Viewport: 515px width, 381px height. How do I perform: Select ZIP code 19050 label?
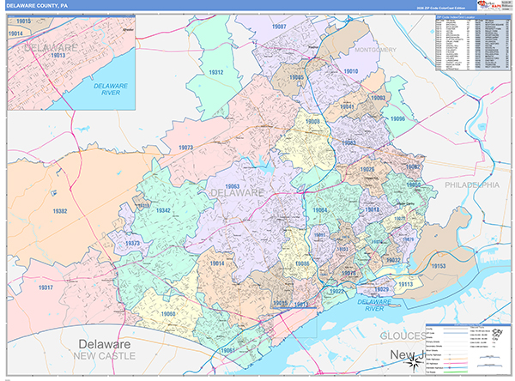click(414, 184)
